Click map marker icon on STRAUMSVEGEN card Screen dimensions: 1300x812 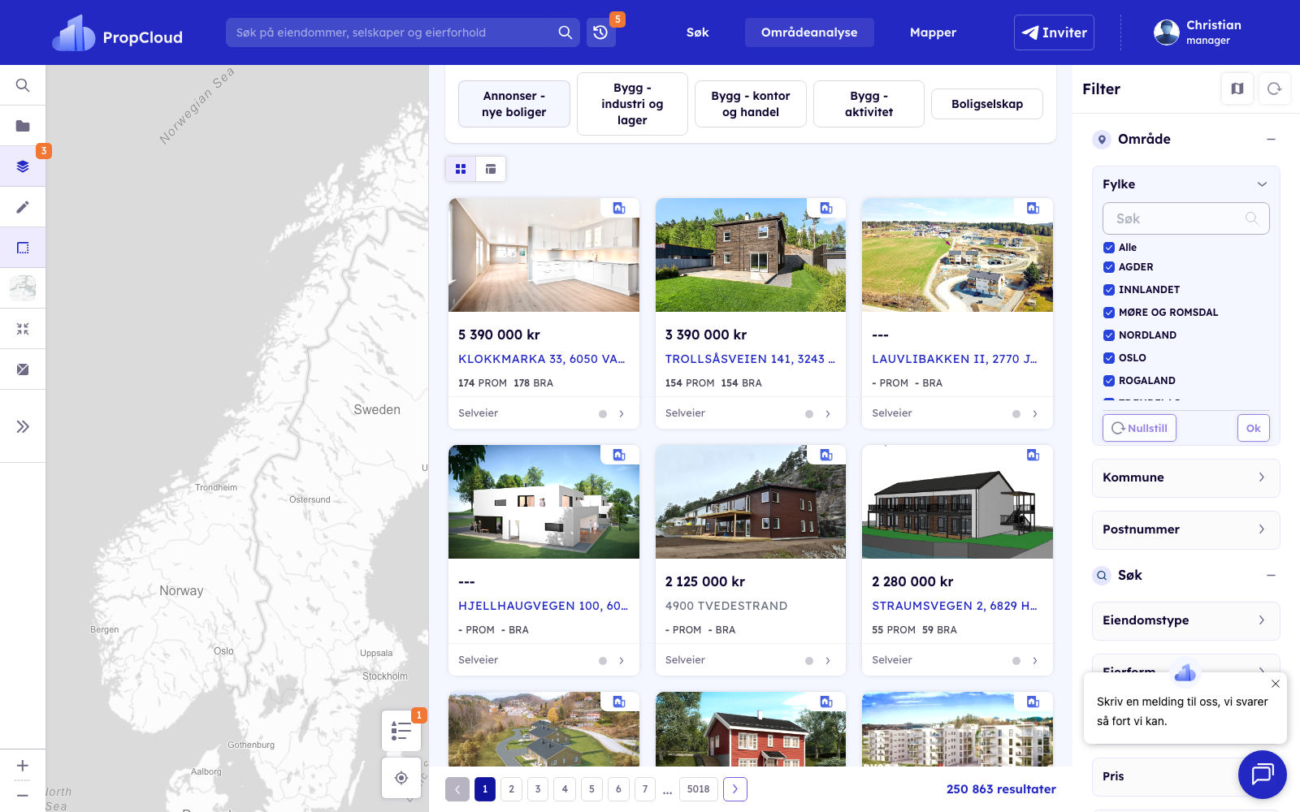coord(1033,455)
